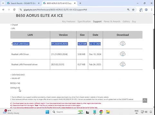Click Realtek LAN Preinstall driver name
This screenshot has width=155, height=115.
click(x=24, y=65)
